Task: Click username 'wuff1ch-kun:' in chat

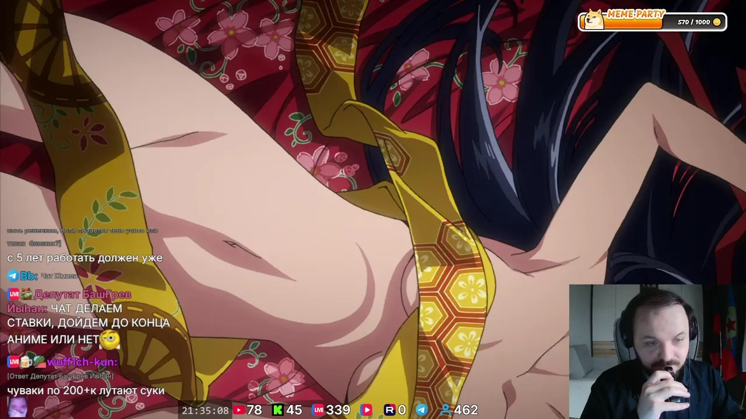Action: point(82,362)
